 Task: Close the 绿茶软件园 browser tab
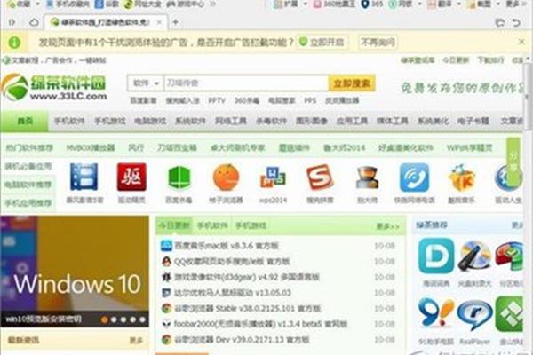tap(159, 22)
